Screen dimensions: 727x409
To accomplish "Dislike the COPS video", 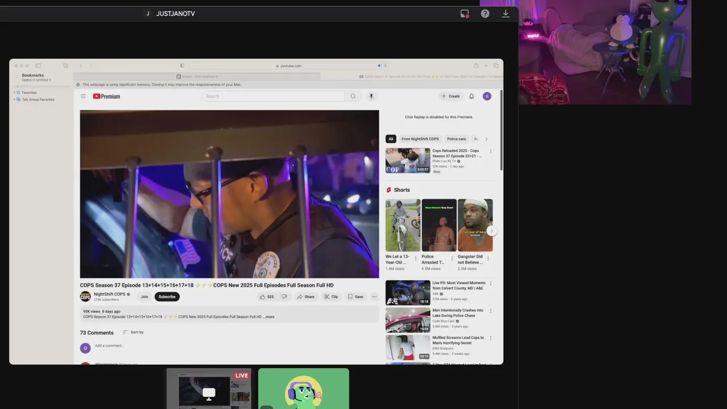I will coord(285,297).
